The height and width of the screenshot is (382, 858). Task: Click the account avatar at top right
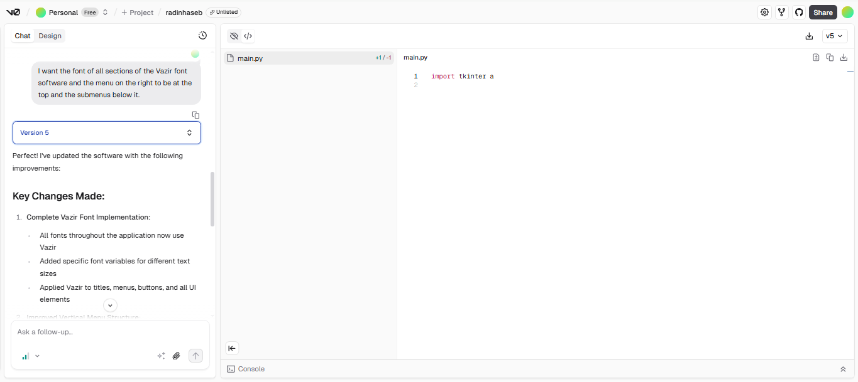coord(847,12)
